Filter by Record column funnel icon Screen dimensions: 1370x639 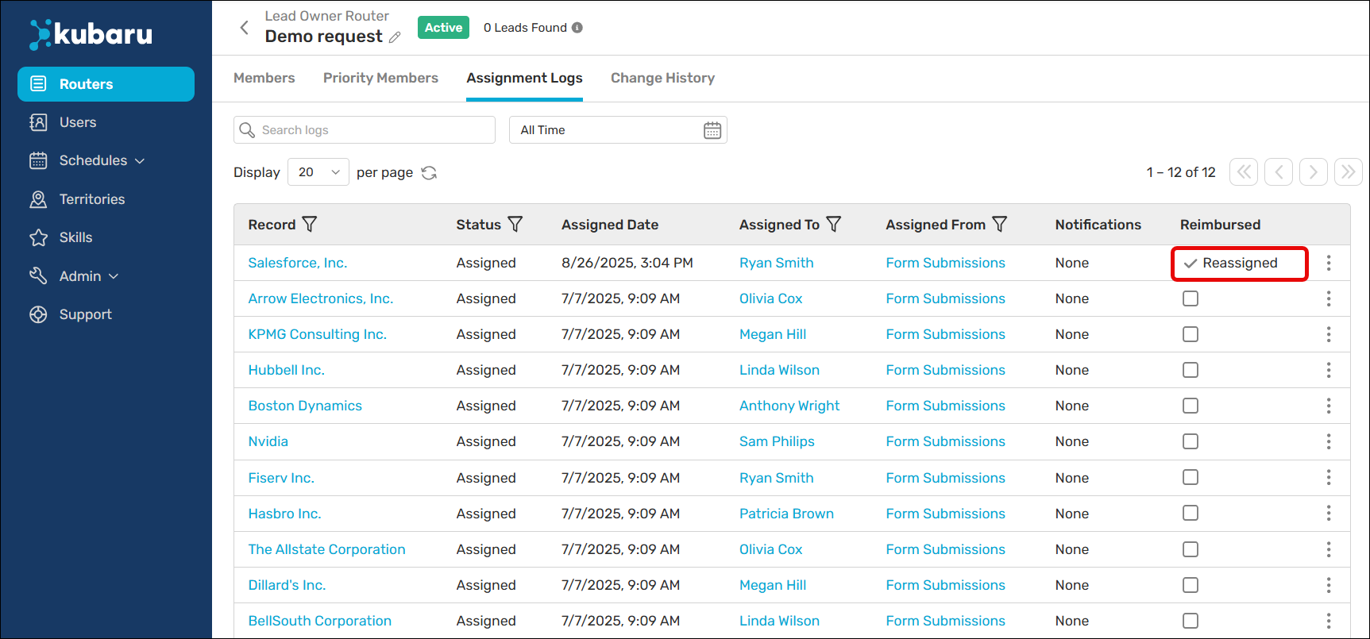(310, 225)
